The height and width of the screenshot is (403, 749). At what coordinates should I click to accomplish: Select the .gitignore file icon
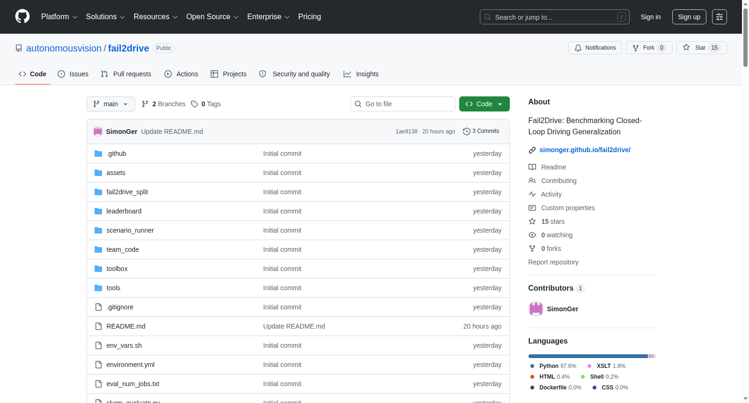click(x=98, y=307)
